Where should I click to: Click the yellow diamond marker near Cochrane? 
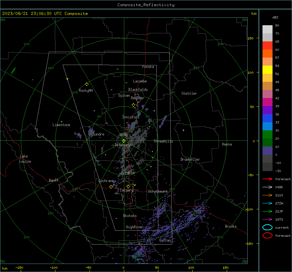click(x=111, y=187)
